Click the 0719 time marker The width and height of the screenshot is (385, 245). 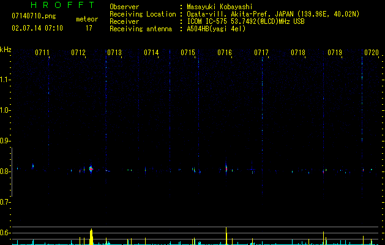[x=335, y=53]
